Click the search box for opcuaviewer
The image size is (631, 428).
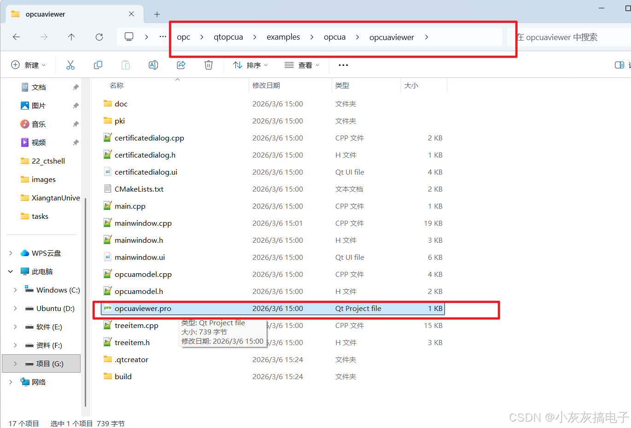569,37
